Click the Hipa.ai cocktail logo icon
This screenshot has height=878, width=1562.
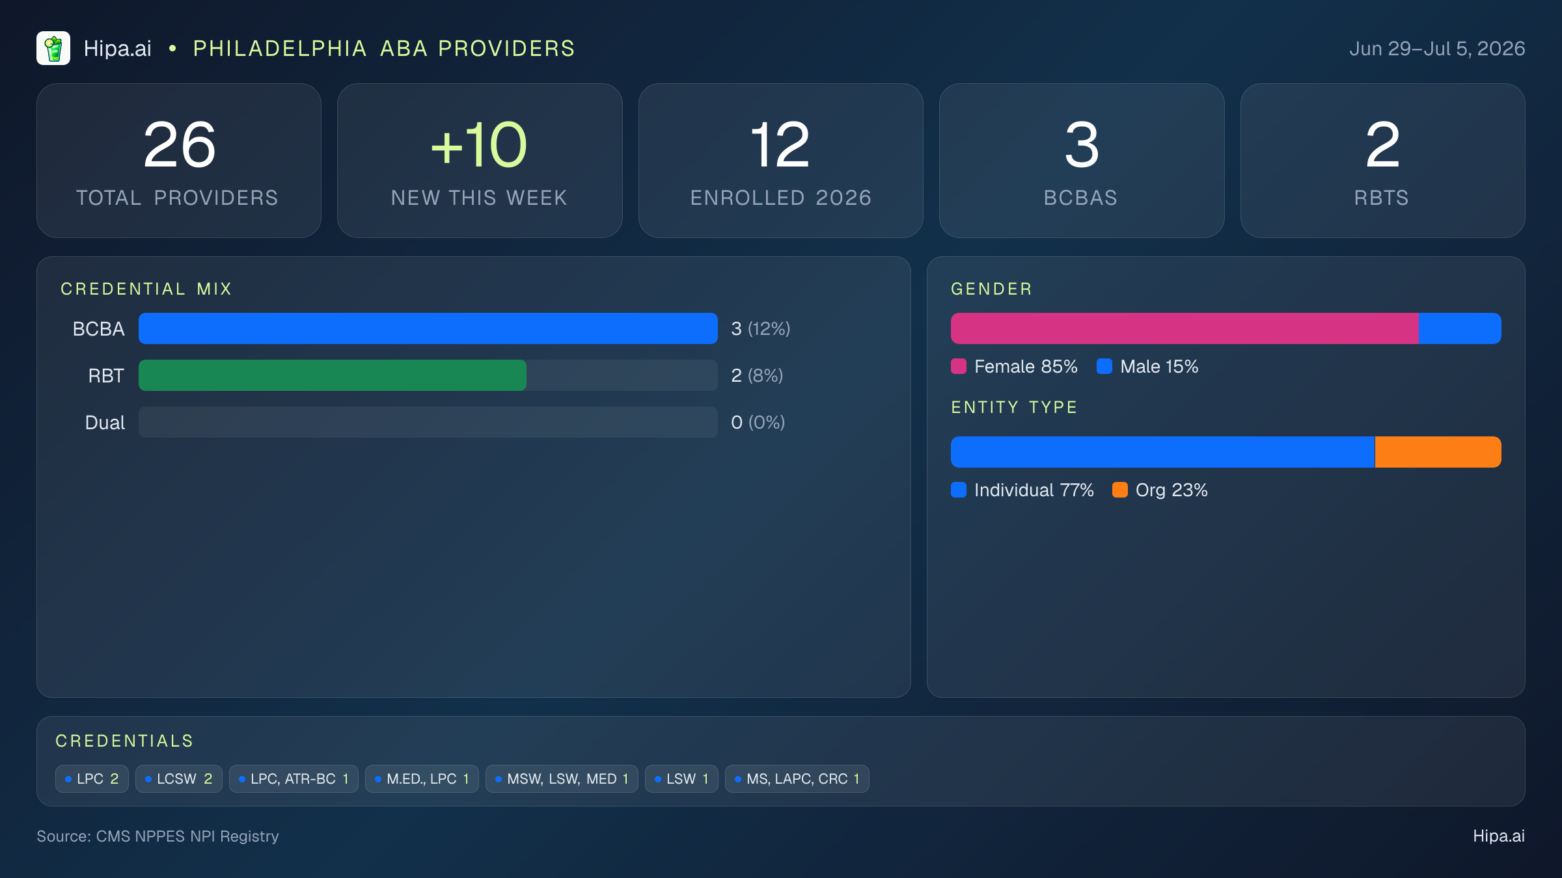[53, 48]
